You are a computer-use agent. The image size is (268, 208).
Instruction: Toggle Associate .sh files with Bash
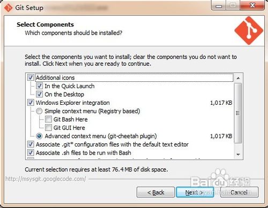point(31,153)
